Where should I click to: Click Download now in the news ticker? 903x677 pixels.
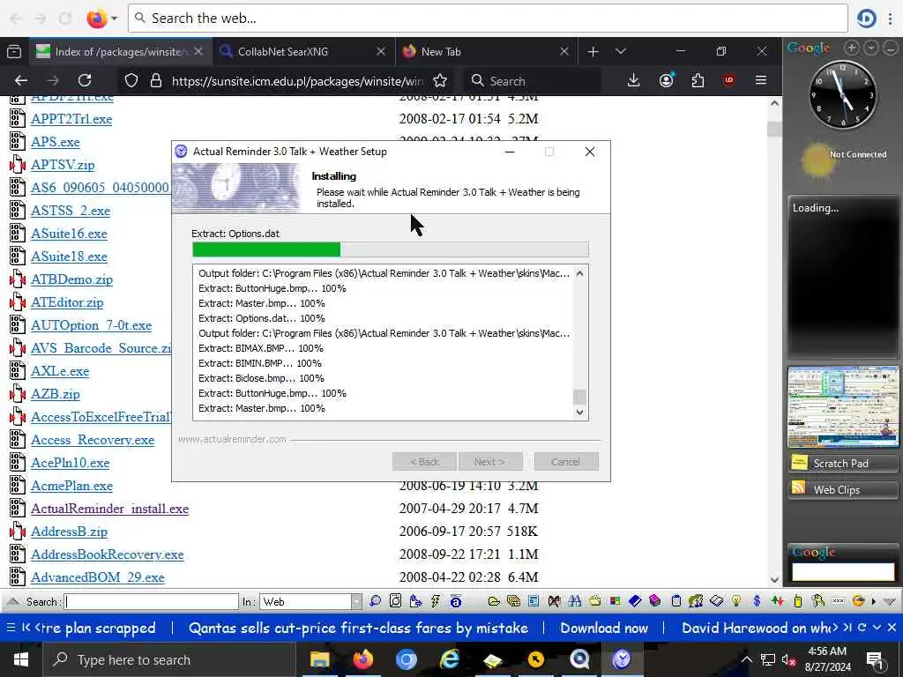[604, 628]
